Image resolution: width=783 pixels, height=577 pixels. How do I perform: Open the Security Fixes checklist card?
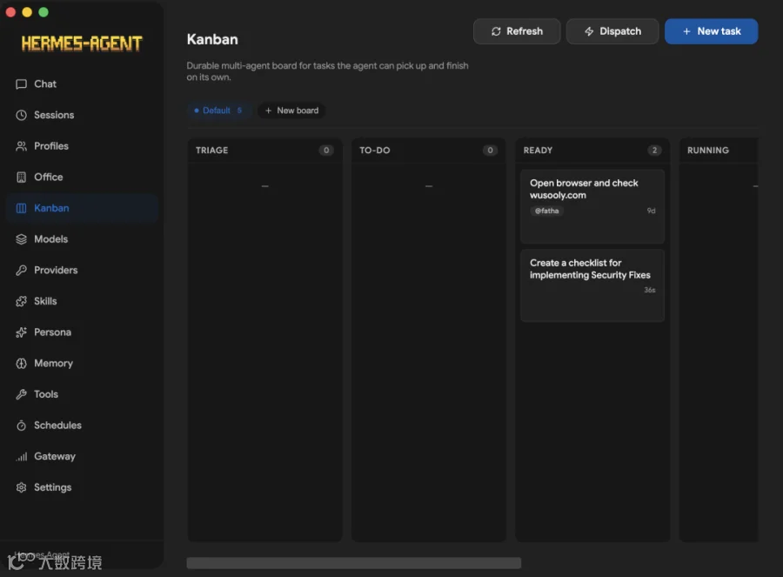tap(592, 285)
